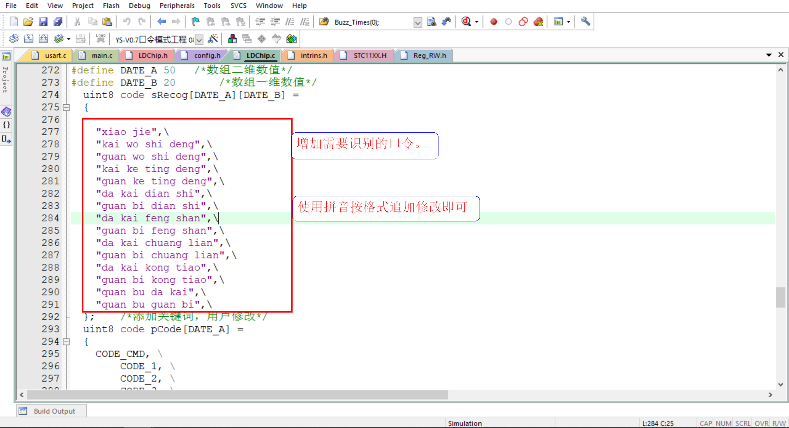Click the Simulation status indicator
The image size is (789, 428).
tap(465, 423)
